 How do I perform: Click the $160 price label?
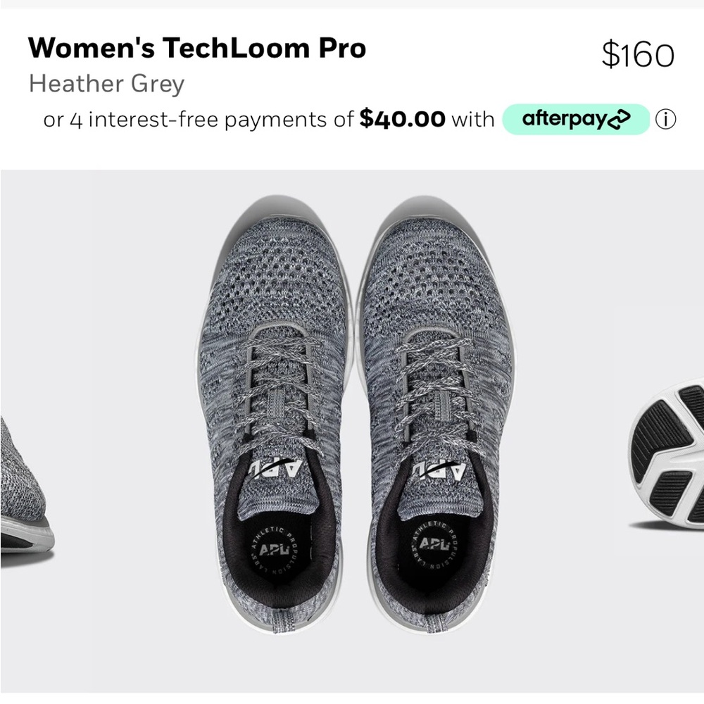point(639,51)
